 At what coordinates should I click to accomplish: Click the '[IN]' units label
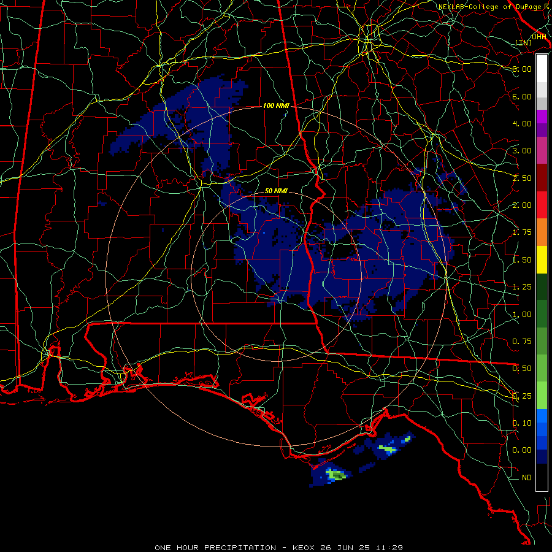(524, 42)
